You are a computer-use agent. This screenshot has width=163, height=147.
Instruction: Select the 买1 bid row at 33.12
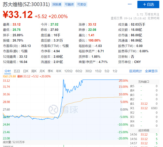144,108
